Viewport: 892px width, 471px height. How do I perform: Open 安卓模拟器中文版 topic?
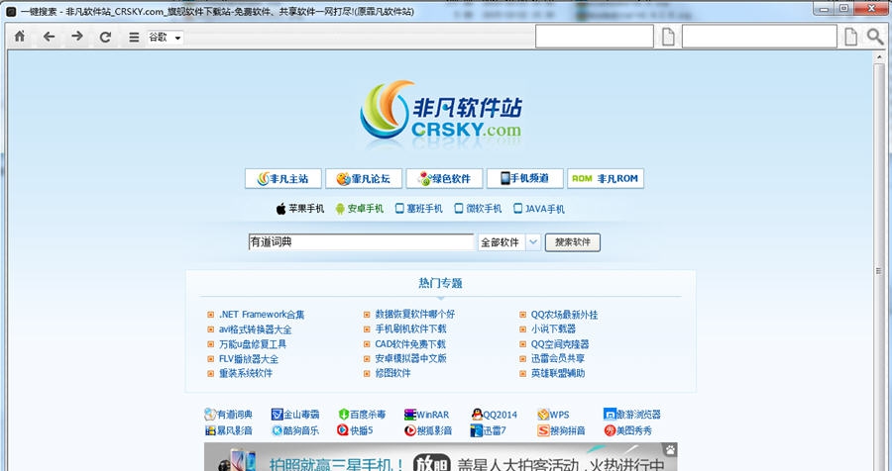pyautogui.click(x=410, y=358)
